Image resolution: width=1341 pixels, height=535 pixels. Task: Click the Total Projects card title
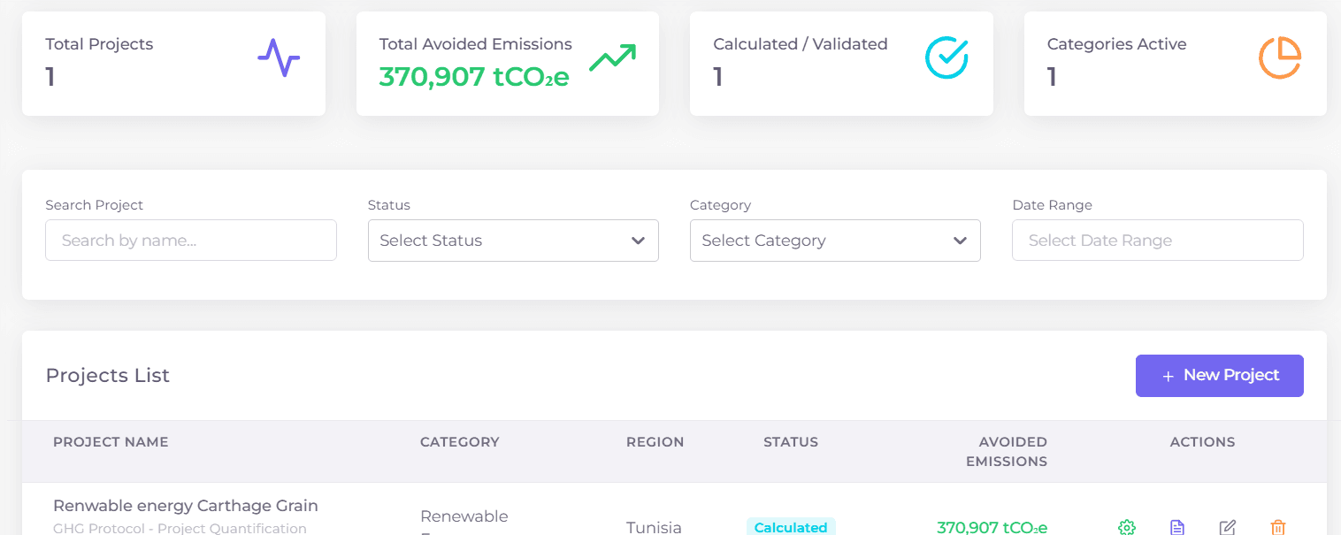point(99,44)
